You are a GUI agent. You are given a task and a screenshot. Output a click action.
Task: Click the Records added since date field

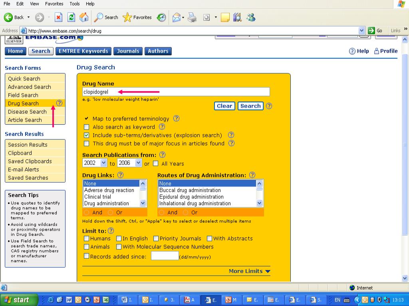tap(165, 255)
